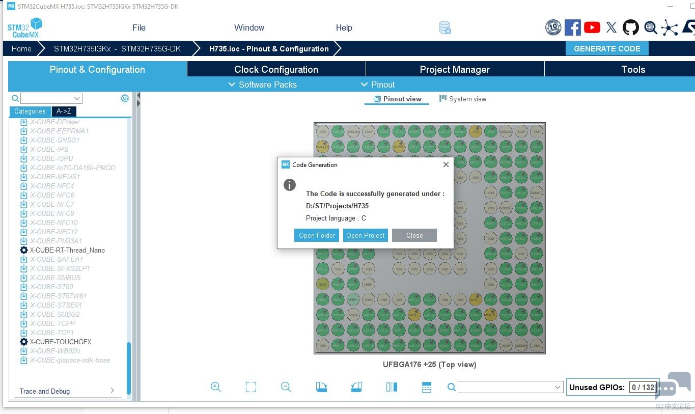The height and width of the screenshot is (414, 695).
Task: Expand the Trace and Debug category
Action: point(66,391)
